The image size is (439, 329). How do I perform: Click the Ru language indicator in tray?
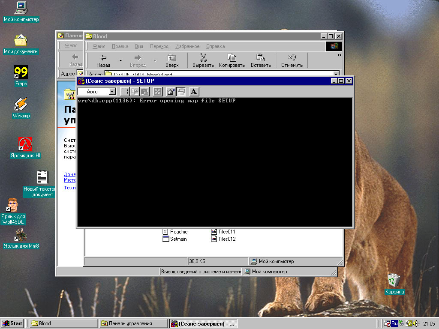394,323
